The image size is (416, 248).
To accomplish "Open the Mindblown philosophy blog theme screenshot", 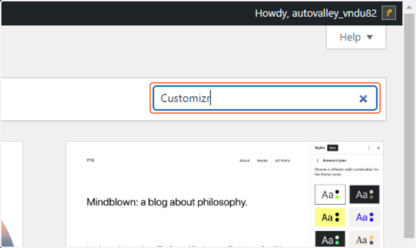I will pos(225,194).
